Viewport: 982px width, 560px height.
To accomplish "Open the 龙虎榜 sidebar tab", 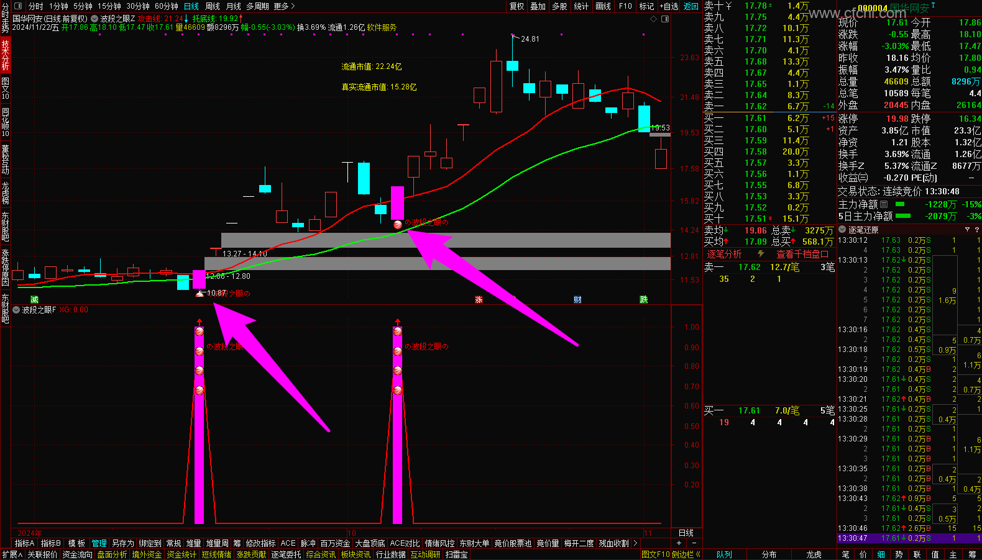I will tap(5, 193).
